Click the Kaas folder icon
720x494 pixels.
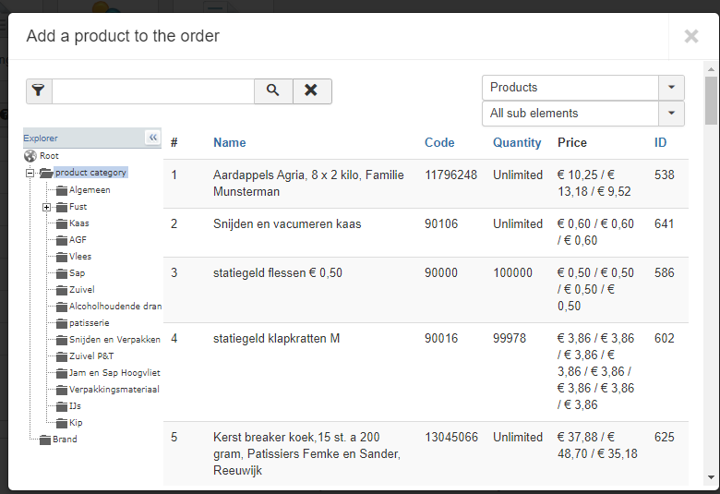click(62, 223)
